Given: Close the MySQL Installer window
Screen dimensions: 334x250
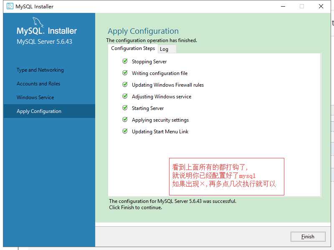Looking at the screenshot, I should click(321, 6).
